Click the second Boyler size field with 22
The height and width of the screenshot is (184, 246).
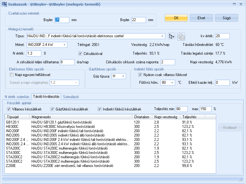pos(139,20)
